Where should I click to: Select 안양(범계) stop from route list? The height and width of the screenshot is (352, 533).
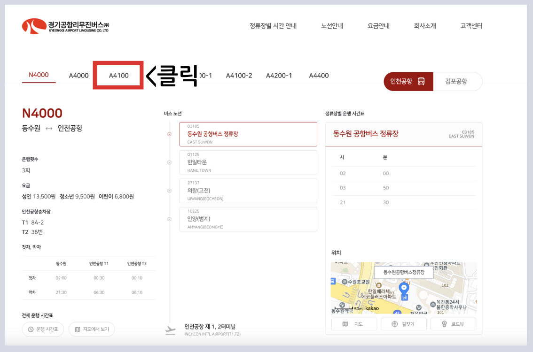pos(248,219)
